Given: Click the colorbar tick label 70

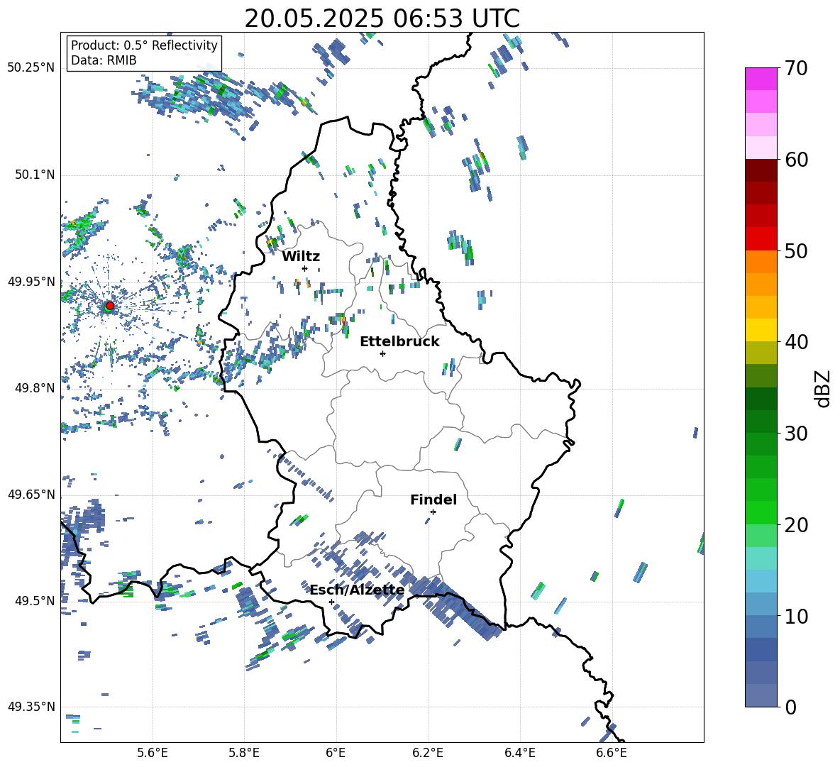Looking at the screenshot, I should point(796,69).
